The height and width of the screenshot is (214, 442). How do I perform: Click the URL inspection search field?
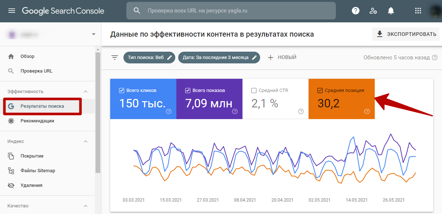click(235, 11)
